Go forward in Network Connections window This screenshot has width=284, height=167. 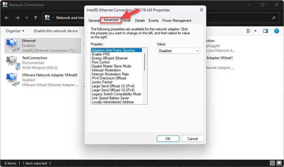[17, 18]
